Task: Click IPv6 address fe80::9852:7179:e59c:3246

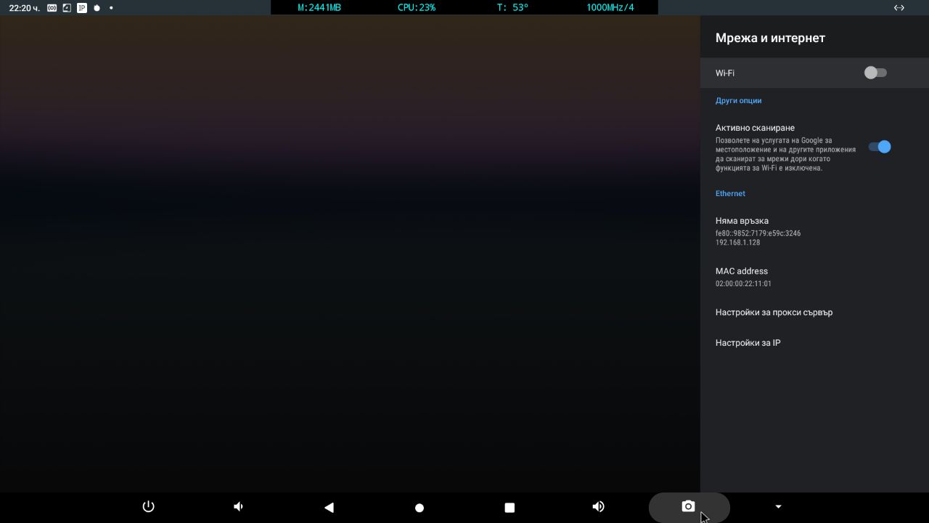Action: [x=758, y=234]
